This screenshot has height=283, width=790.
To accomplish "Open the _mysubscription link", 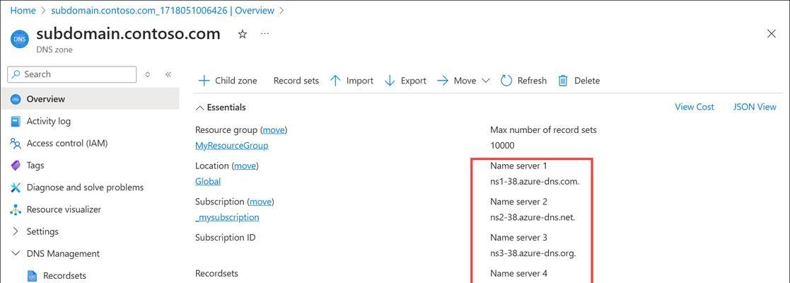I will pyautogui.click(x=227, y=217).
